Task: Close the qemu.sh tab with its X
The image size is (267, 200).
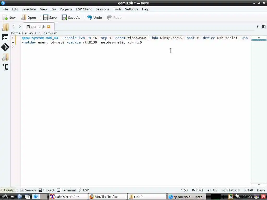Action: pyautogui.click(x=49, y=27)
